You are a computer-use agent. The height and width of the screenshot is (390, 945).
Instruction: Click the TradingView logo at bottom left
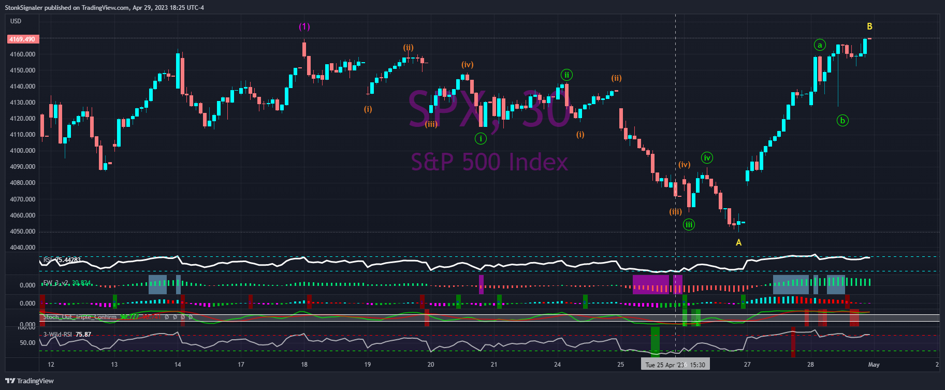pyautogui.click(x=30, y=381)
